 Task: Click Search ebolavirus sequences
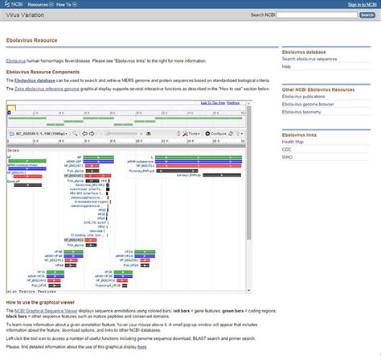[309, 59]
